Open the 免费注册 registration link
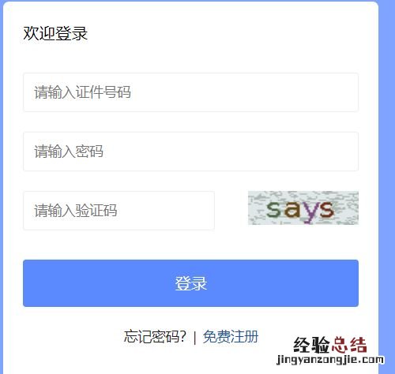 click(231, 336)
